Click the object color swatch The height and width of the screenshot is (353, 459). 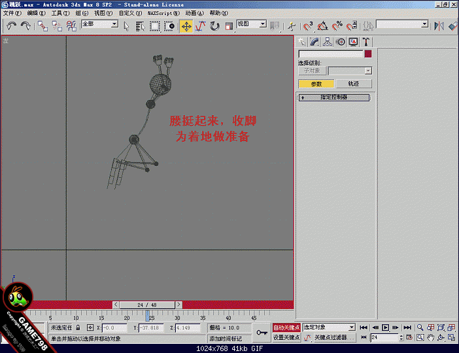[x=368, y=54]
